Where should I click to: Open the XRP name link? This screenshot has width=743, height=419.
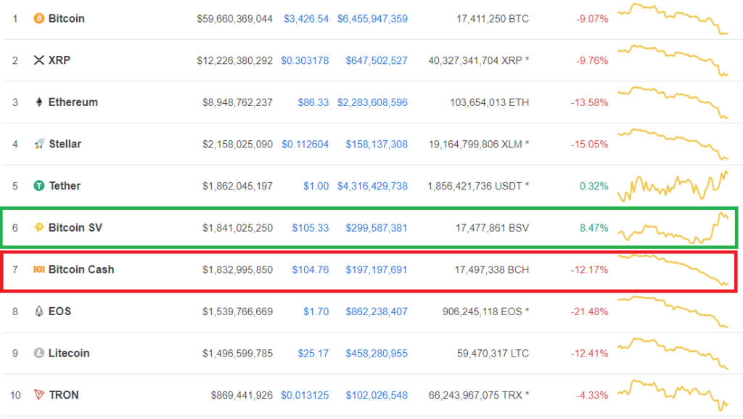click(x=59, y=60)
